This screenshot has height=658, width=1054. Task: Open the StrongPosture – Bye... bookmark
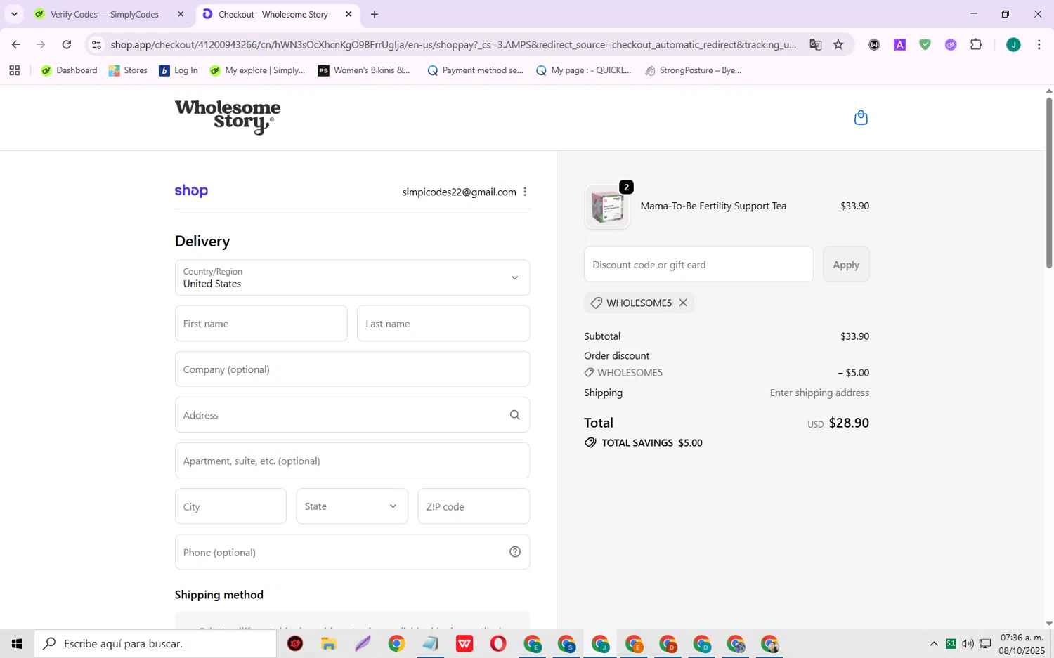coord(693,70)
